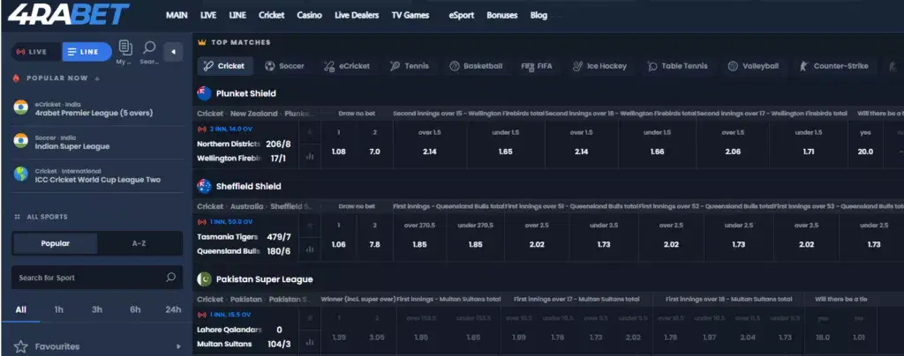The image size is (904, 356).
Task: Select FIFA sport filter chip
Action: click(x=537, y=66)
